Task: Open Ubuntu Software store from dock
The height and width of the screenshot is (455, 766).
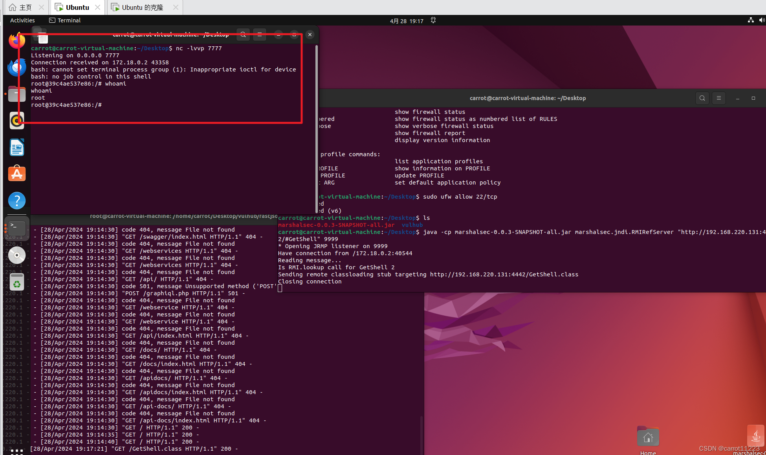Action: tap(17, 174)
